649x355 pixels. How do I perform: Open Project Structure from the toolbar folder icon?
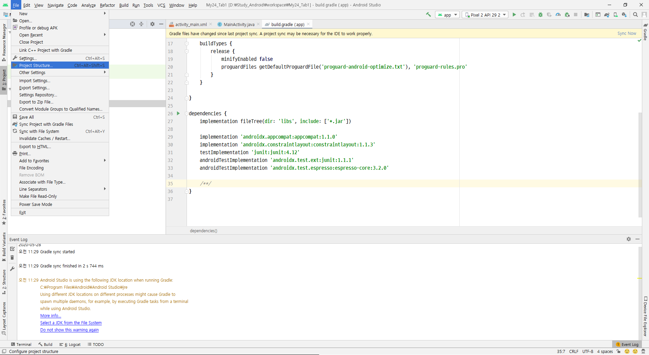point(587,15)
